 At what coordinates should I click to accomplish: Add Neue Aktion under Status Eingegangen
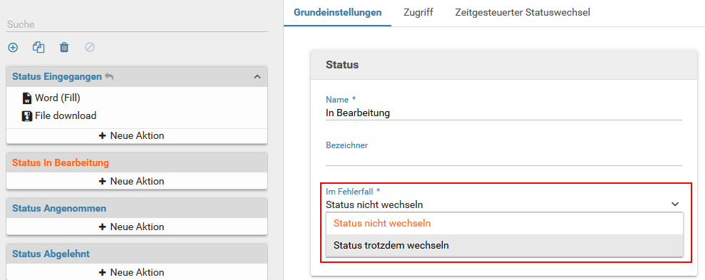(137, 136)
